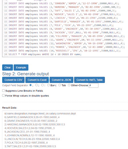This screenshot has width=128, height=149.
Task: Focus the custom separator input field
Action: coord(94,85)
